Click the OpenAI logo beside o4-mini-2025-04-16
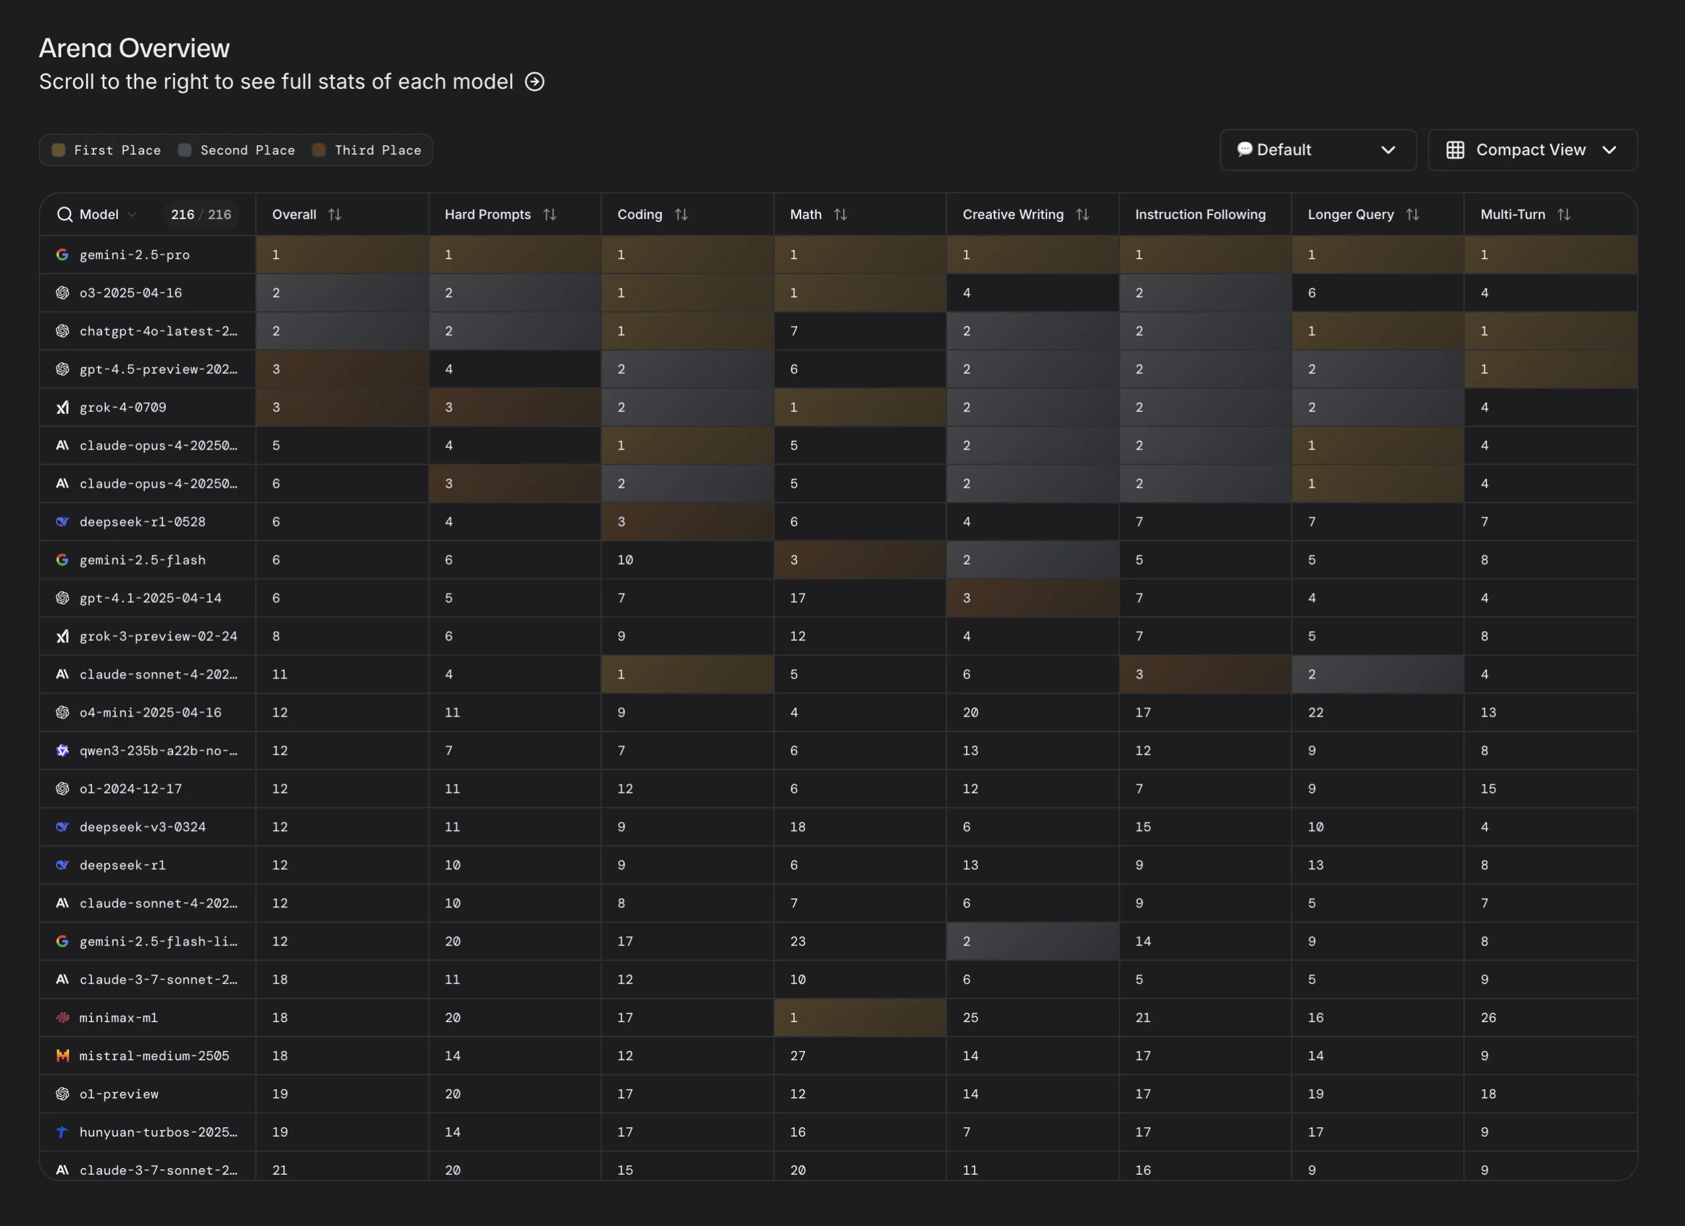The image size is (1685, 1226). coord(63,712)
